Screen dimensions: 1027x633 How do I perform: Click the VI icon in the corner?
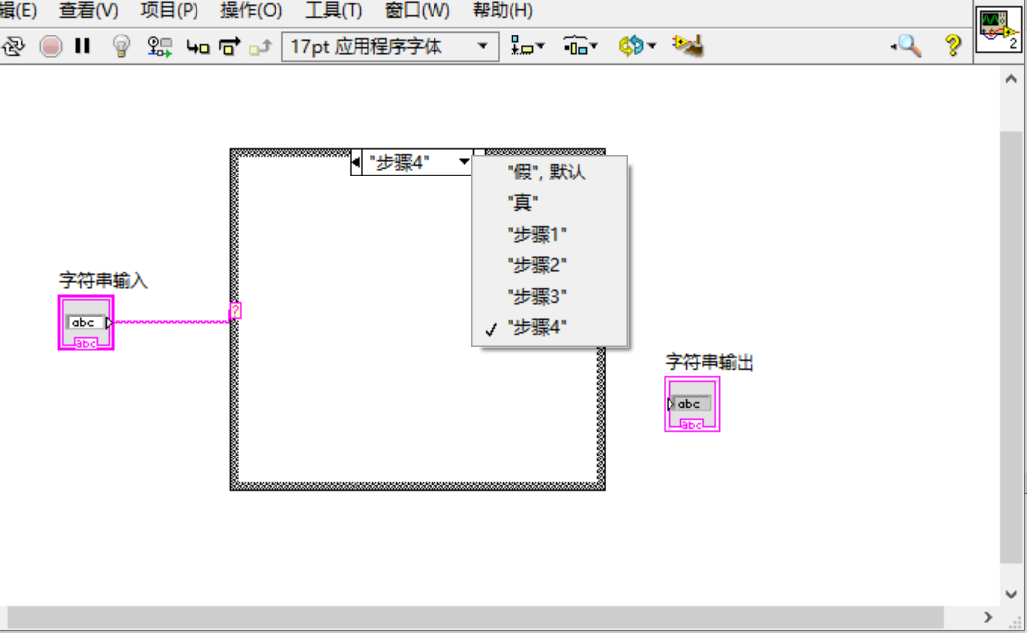[998, 31]
